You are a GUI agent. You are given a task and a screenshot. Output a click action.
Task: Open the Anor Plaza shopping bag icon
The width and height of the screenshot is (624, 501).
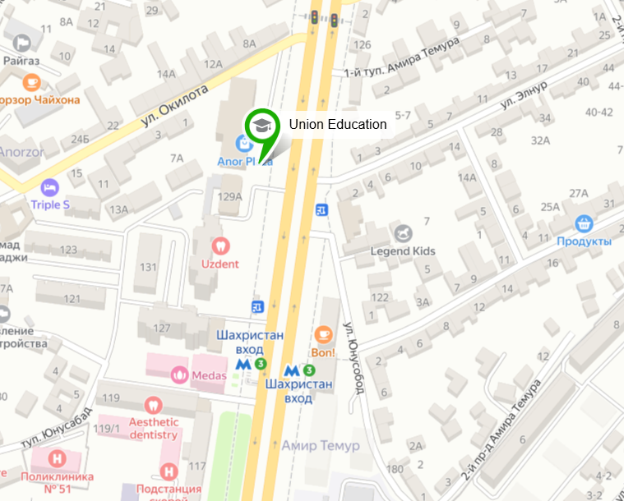(x=243, y=144)
